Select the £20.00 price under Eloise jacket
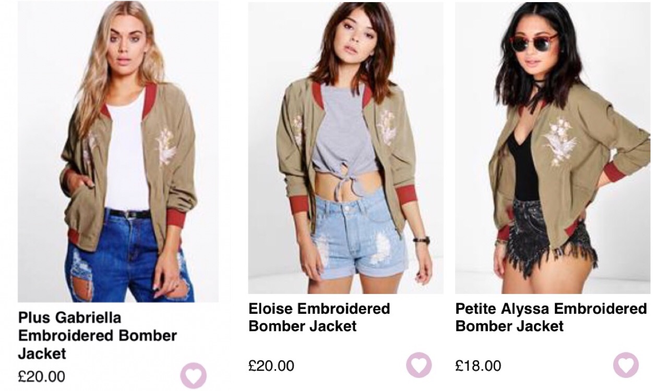This screenshot has height=391, width=668. click(271, 365)
